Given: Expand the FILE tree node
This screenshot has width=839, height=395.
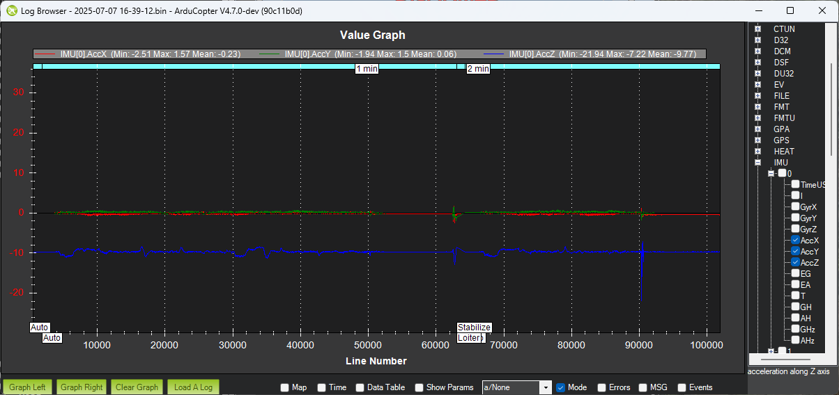Looking at the screenshot, I should tap(757, 96).
